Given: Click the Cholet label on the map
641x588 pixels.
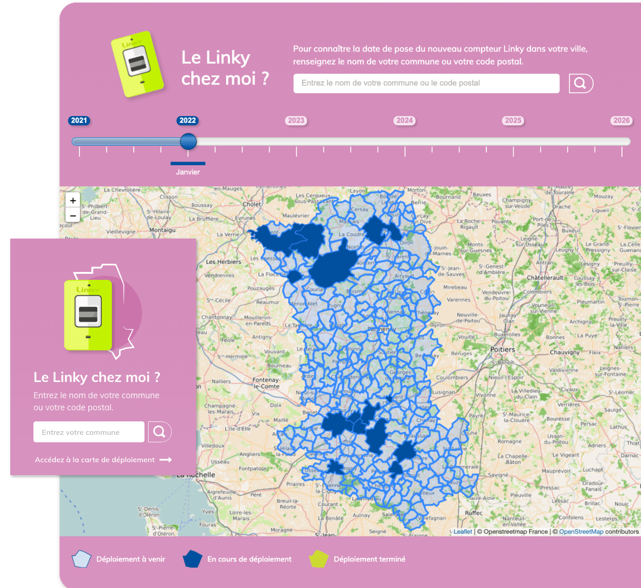Looking at the screenshot, I should tap(252, 204).
